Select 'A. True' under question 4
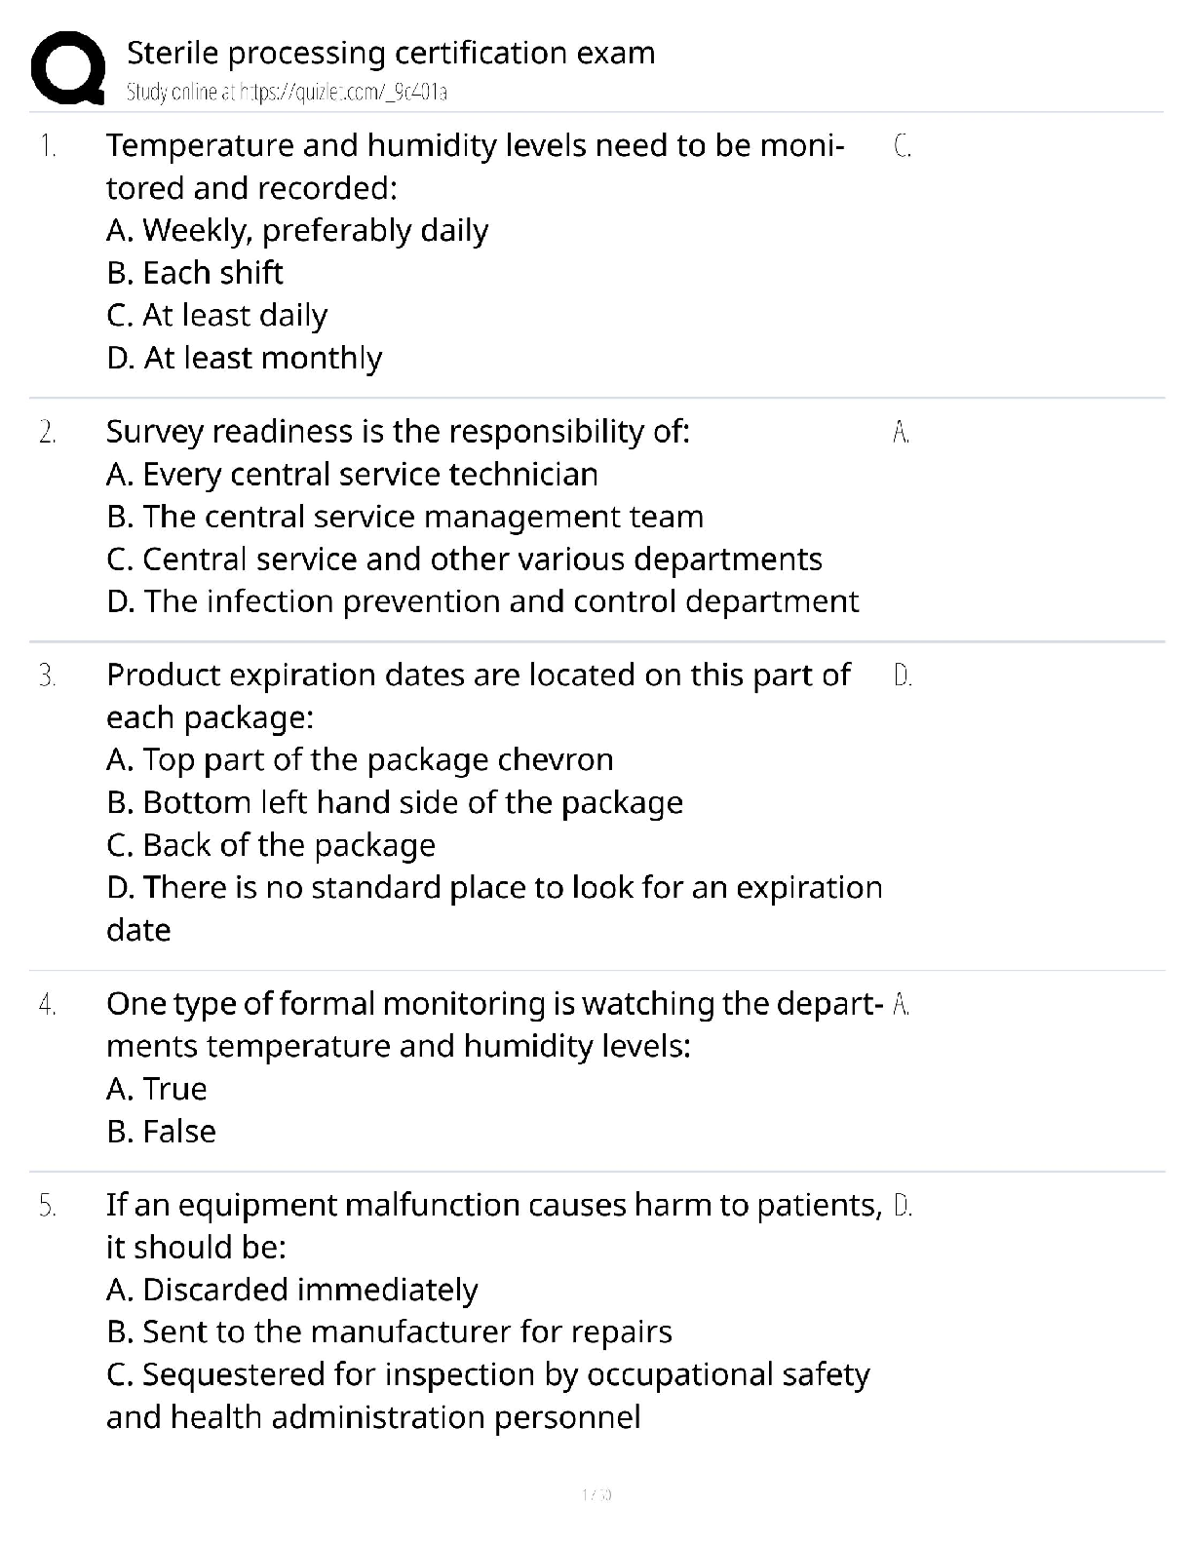The height and width of the screenshot is (1544, 1193). (x=156, y=1089)
